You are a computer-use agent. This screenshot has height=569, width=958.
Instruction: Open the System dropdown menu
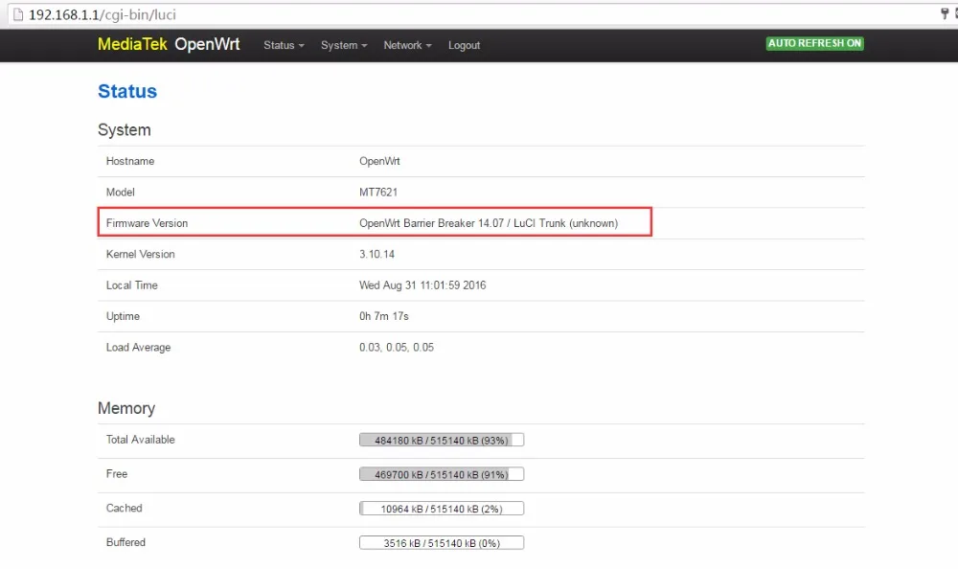344,45
